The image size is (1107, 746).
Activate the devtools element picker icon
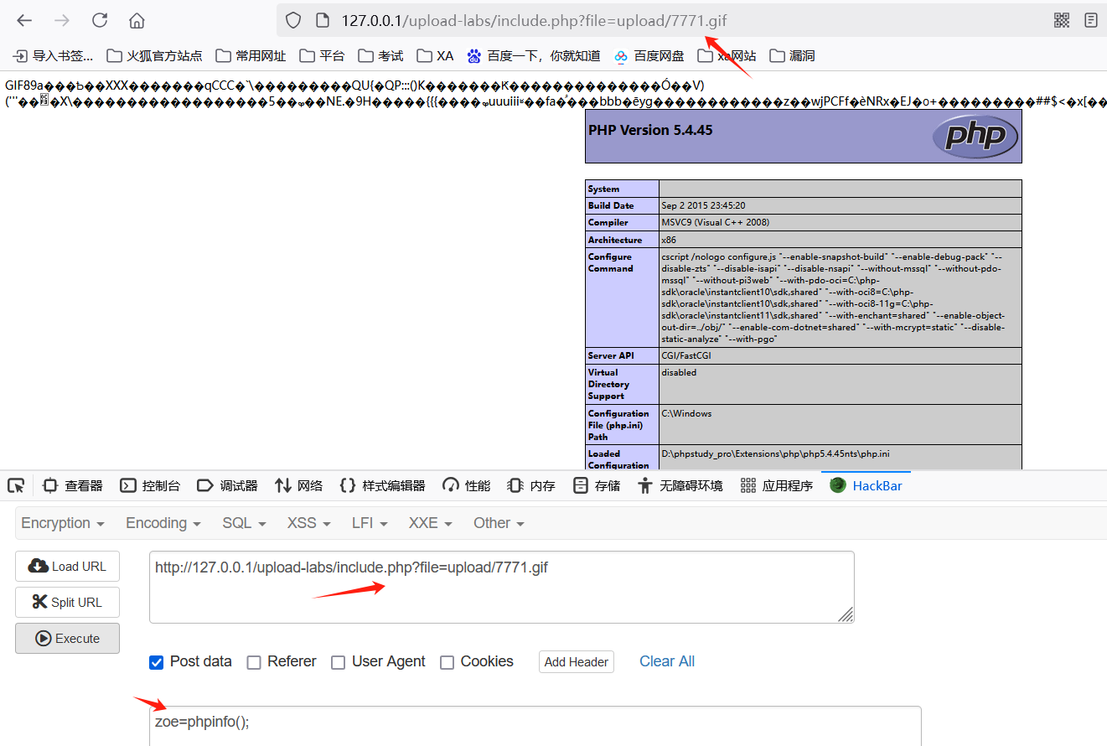click(16, 485)
